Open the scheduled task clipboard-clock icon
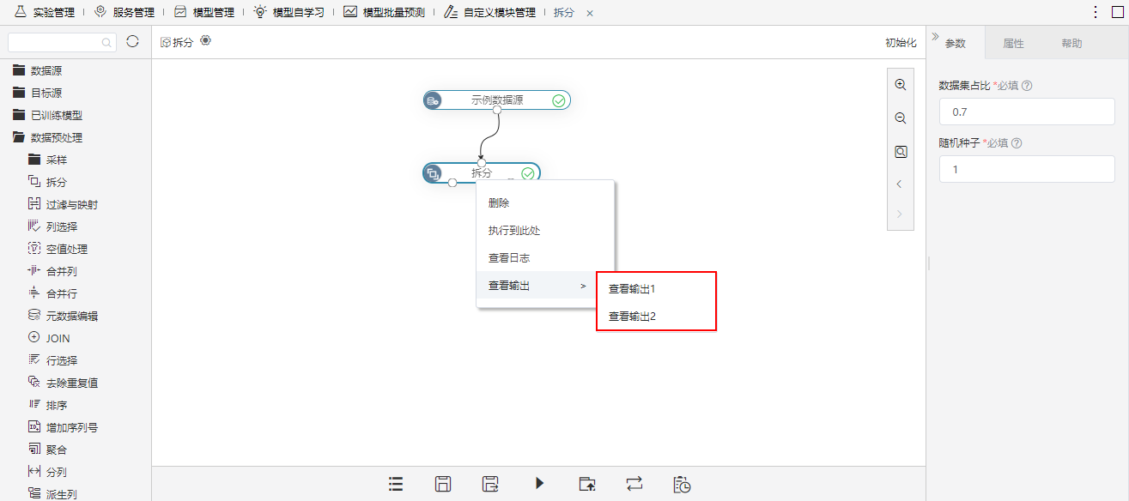This screenshot has width=1129, height=501. pyautogui.click(x=683, y=484)
